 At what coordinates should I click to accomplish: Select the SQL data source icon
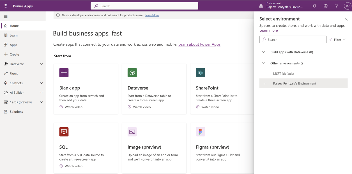pyautogui.click(x=64, y=132)
